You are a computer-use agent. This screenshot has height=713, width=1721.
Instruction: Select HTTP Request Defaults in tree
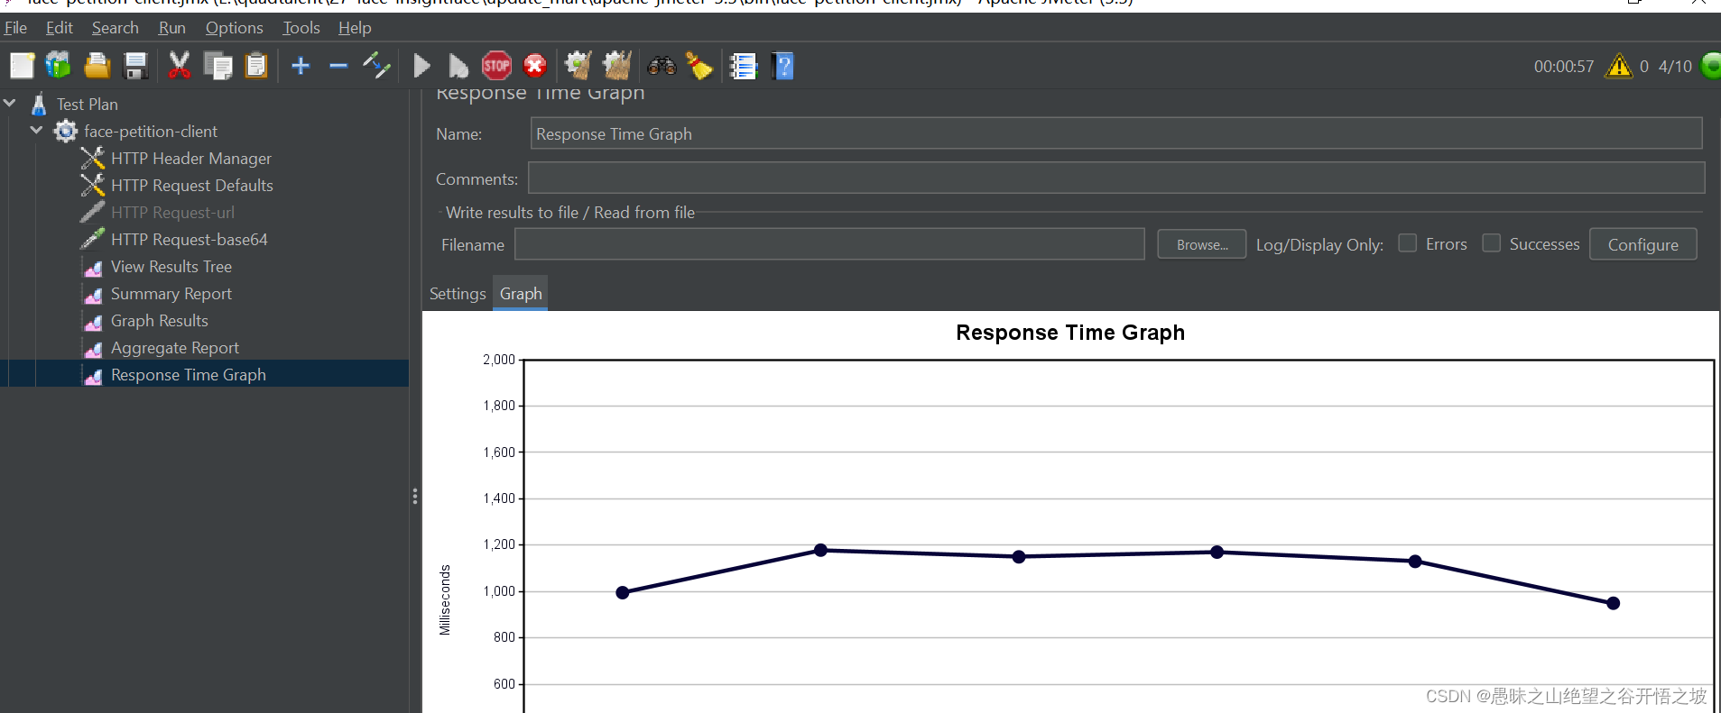(191, 186)
